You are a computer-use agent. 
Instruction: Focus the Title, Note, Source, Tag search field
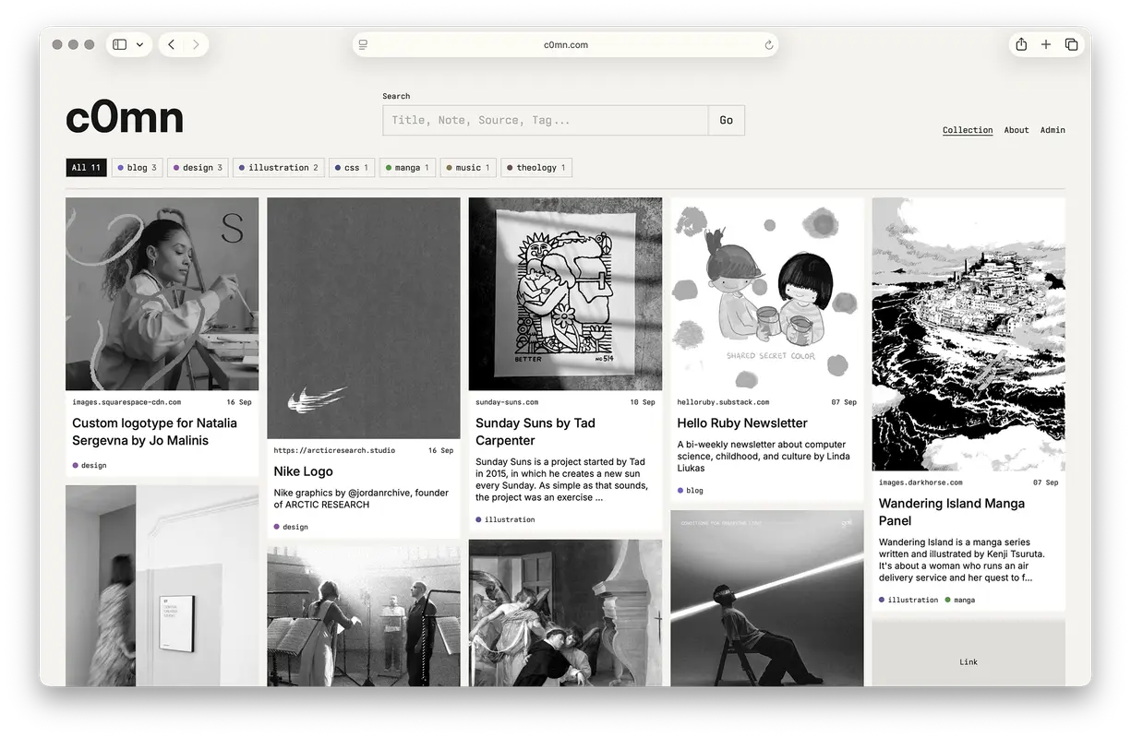coord(546,120)
